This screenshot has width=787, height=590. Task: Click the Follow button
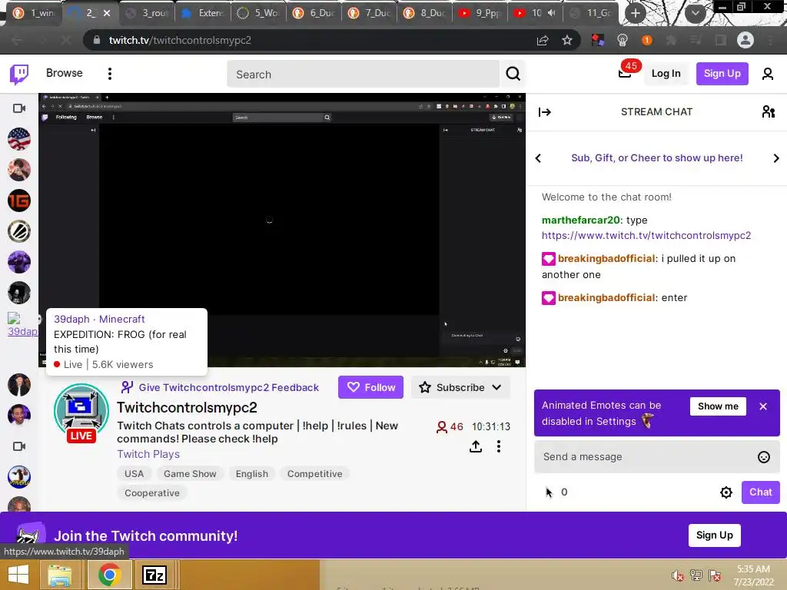click(370, 387)
